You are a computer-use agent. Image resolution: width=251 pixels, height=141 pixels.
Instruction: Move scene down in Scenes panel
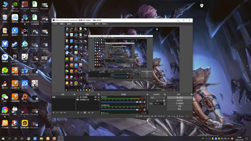click(x=64, y=113)
